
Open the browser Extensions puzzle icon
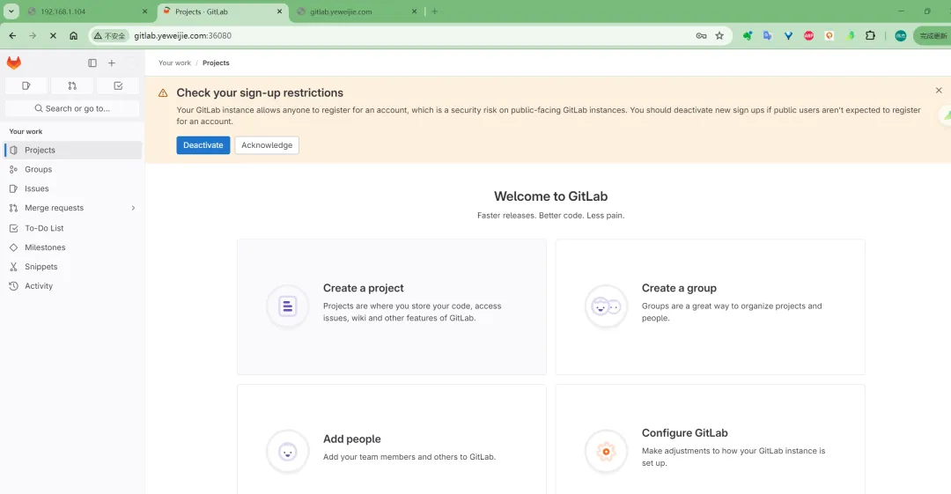tap(870, 36)
